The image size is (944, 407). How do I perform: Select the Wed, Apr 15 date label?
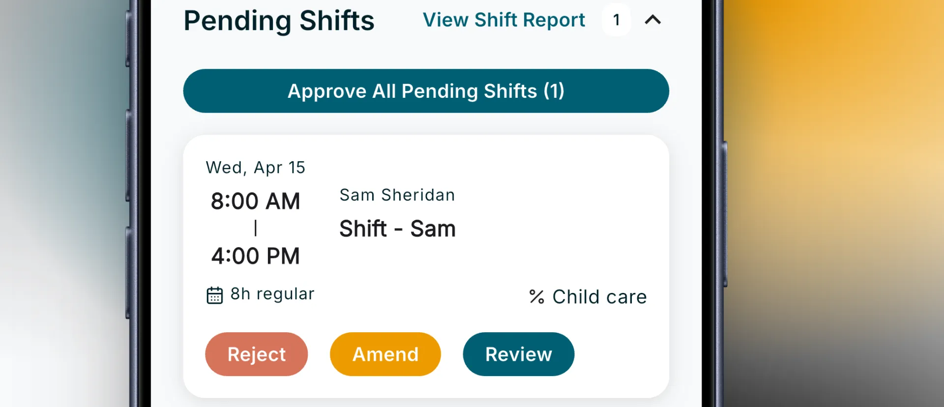pos(255,167)
